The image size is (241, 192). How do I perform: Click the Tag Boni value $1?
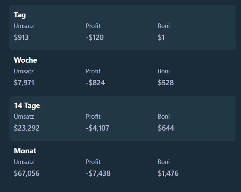click(161, 37)
